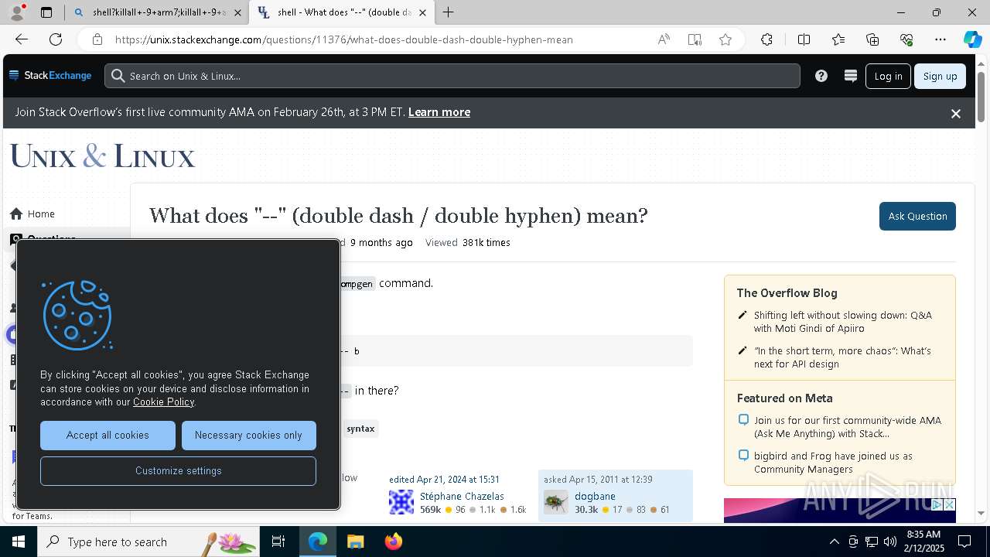Toggle the split screen icon
Viewport: 990px width, 557px height.
tap(804, 39)
